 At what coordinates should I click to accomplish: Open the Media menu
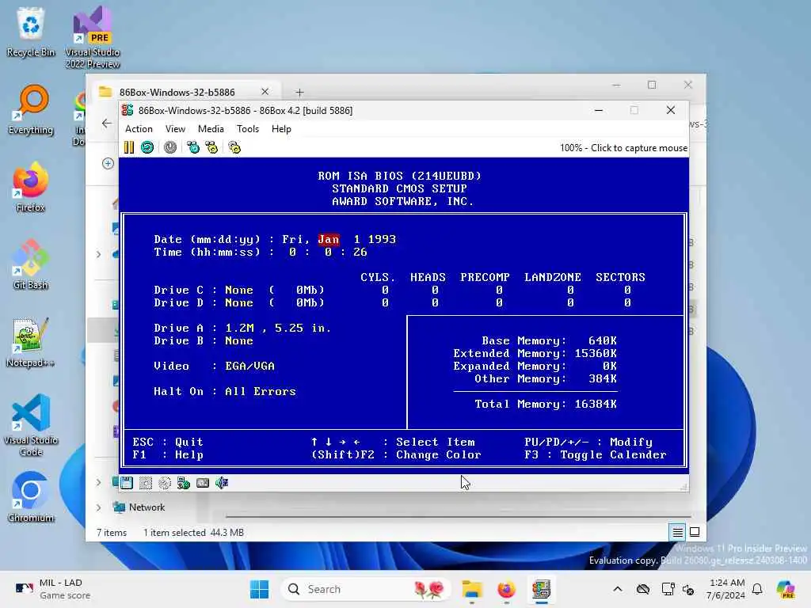click(211, 129)
